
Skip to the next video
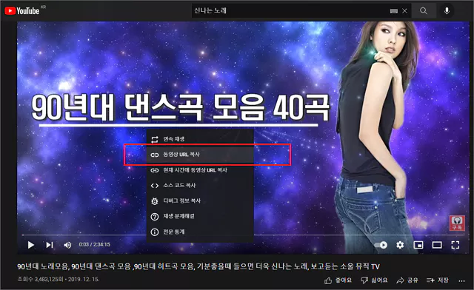tap(50, 245)
